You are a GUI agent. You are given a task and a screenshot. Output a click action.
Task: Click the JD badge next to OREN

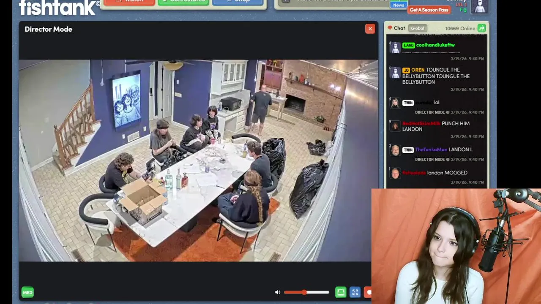(406, 70)
